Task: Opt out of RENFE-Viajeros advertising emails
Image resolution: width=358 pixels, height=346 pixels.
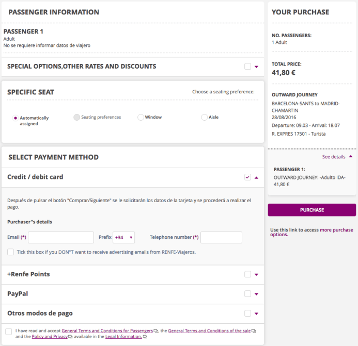Action: (11, 252)
